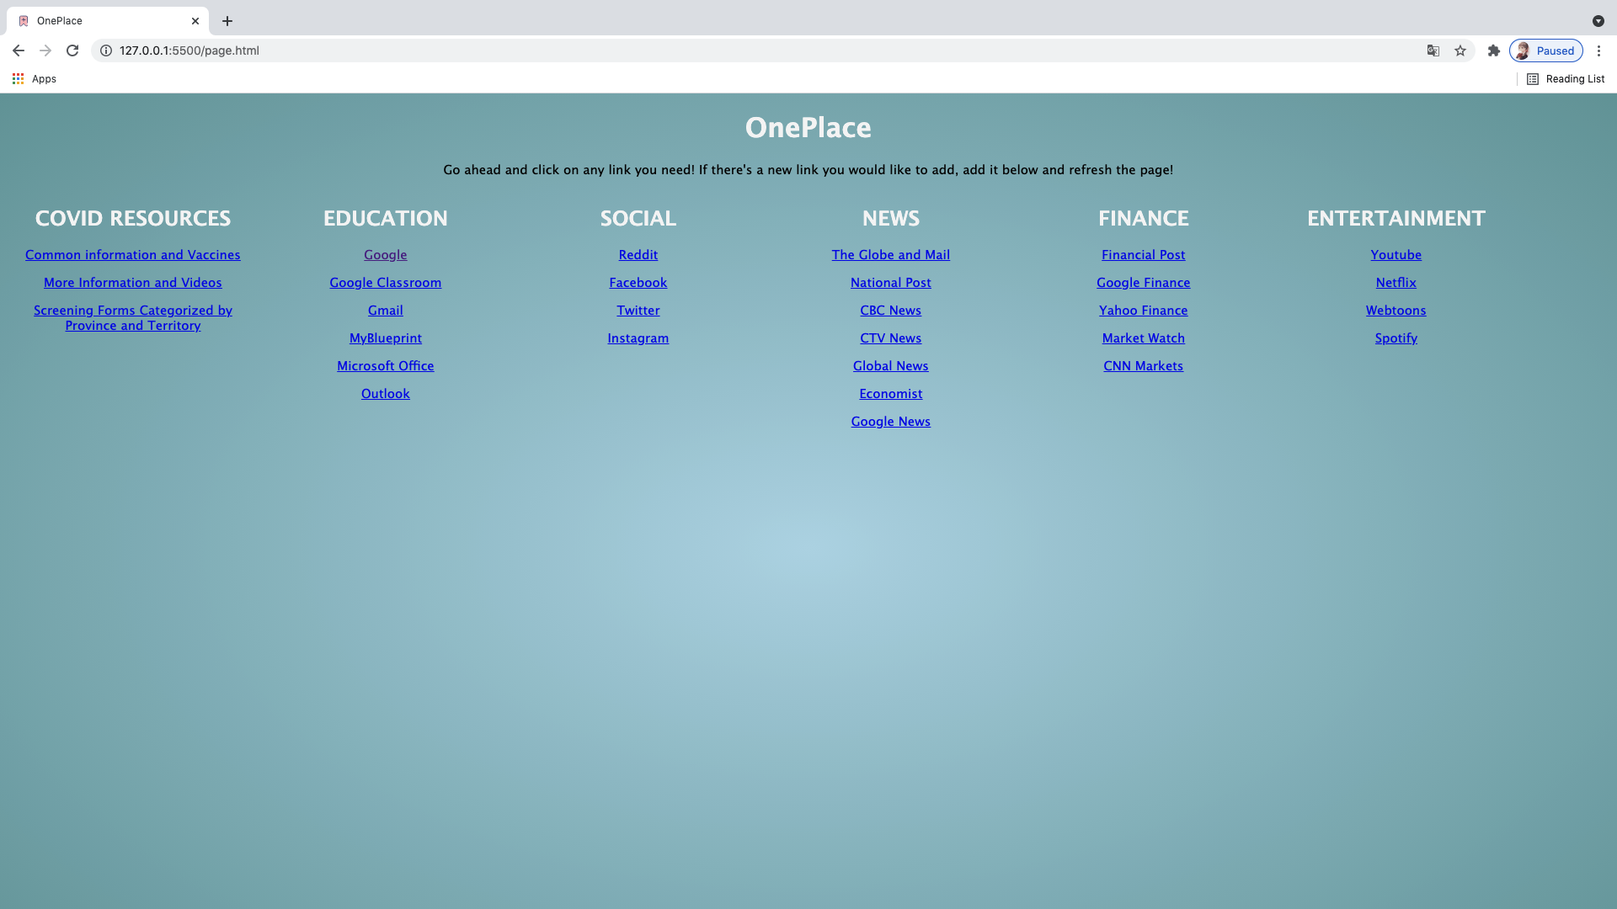This screenshot has height=909, width=1617.
Task: Open a new tab with plus button
Action: pos(227,21)
